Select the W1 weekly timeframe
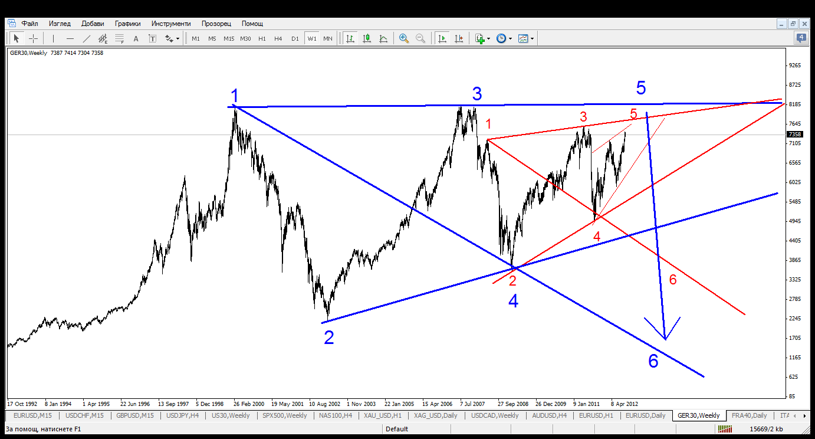Image resolution: width=815 pixels, height=439 pixels. pos(311,38)
